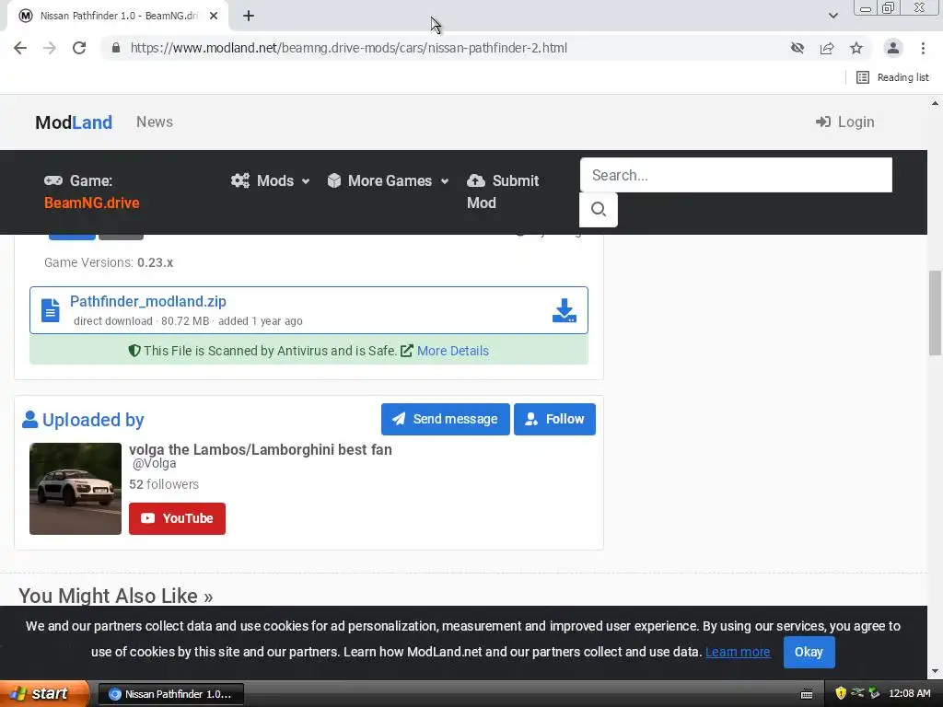Open Chrome's three-dot menu
The width and height of the screenshot is (943, 707).
click(x=923, y=48)
